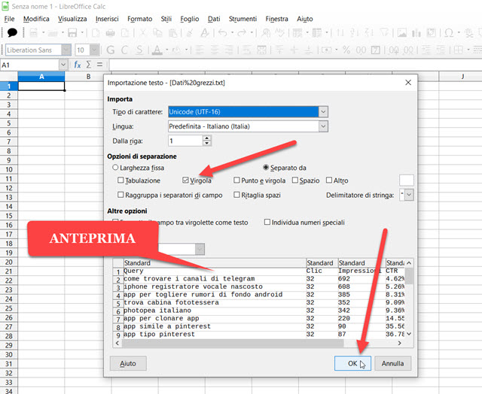This screenshot has width=482, height=394.
Task: Enable Individua numeri speciali checkbox
Action: (x=267, y=222)
